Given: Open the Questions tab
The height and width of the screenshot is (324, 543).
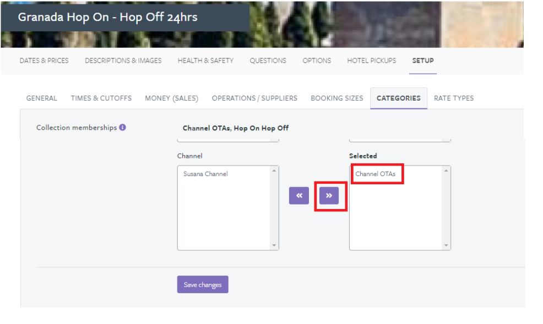Looking at the screenshot, I should (x=268, y=61).
